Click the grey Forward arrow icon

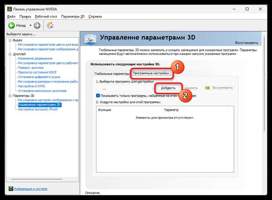(x=37, y=25)
